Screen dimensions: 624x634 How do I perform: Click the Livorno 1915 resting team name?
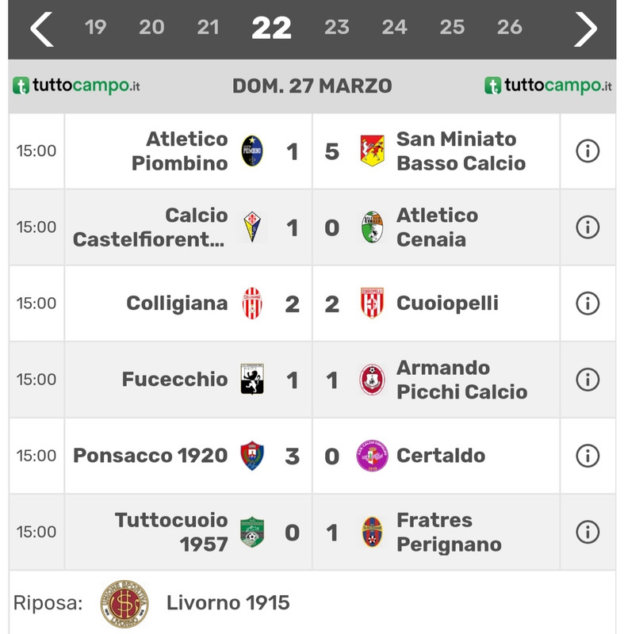[x=228, y=603]
